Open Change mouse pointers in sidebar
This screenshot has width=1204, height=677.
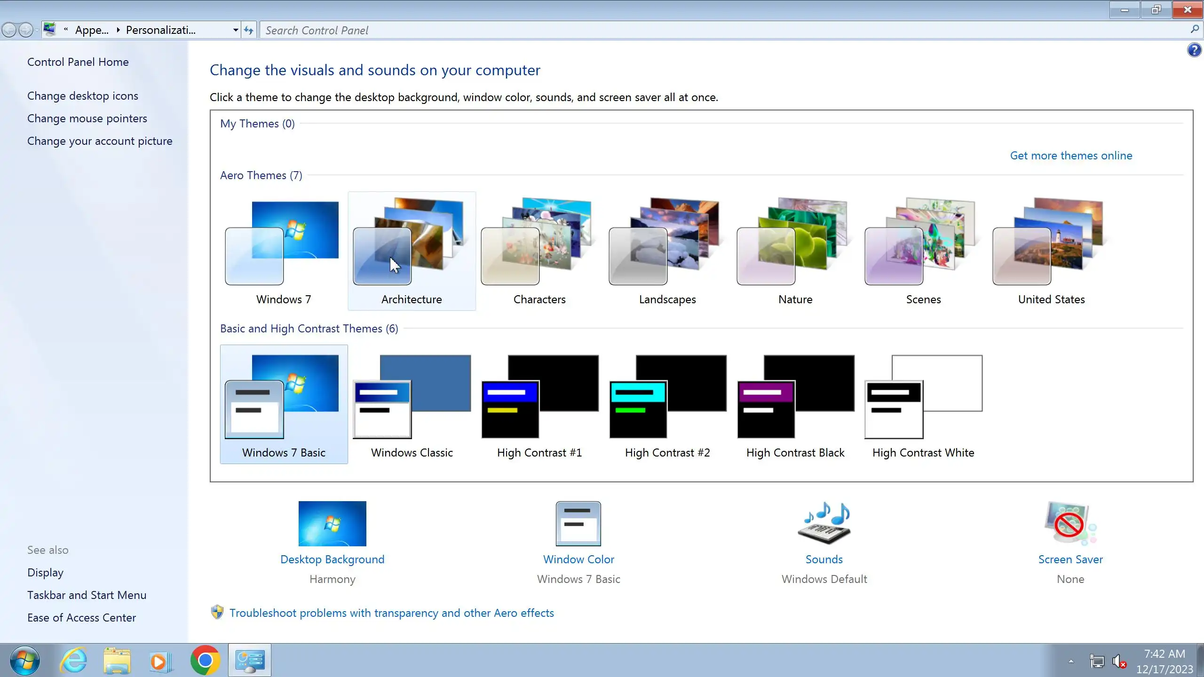tap(87, 118)
